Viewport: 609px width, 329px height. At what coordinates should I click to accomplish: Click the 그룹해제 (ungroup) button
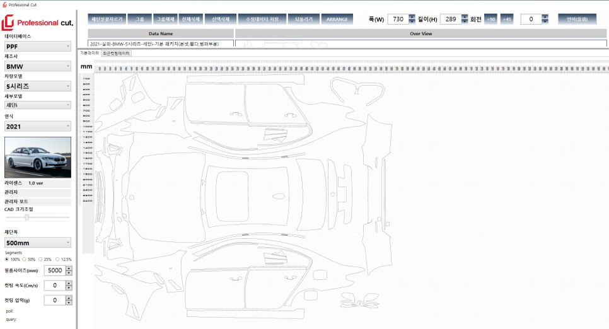[x=165, y=20]
